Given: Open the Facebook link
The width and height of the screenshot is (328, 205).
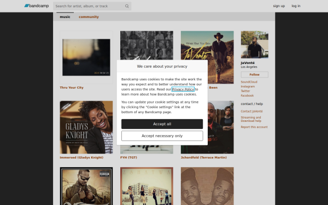Looking at the screenshot, I should coord(247,96).
